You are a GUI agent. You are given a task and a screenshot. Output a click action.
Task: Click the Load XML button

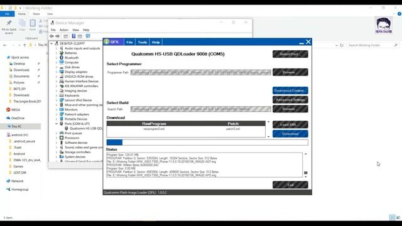click(x=290, y=124)
